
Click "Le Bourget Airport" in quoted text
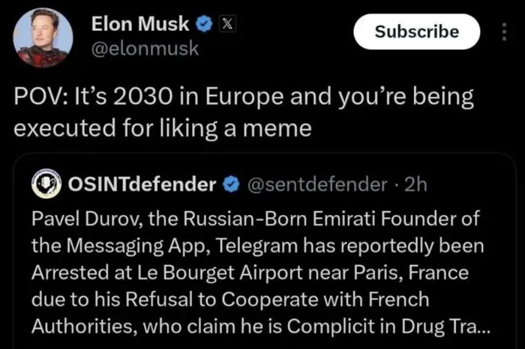click(190, 273)
